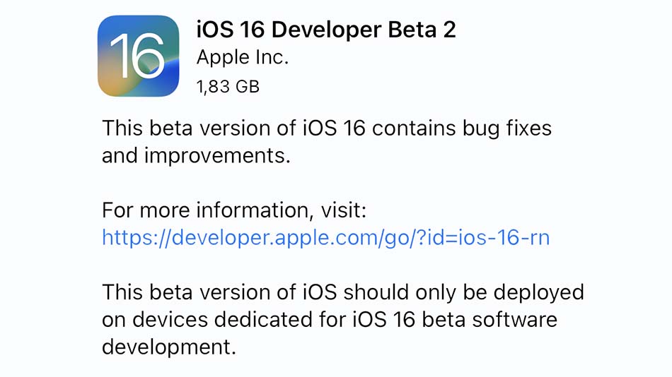Click the white 16 numeral inside icon
Screen dimensions: 672x377
137,56
